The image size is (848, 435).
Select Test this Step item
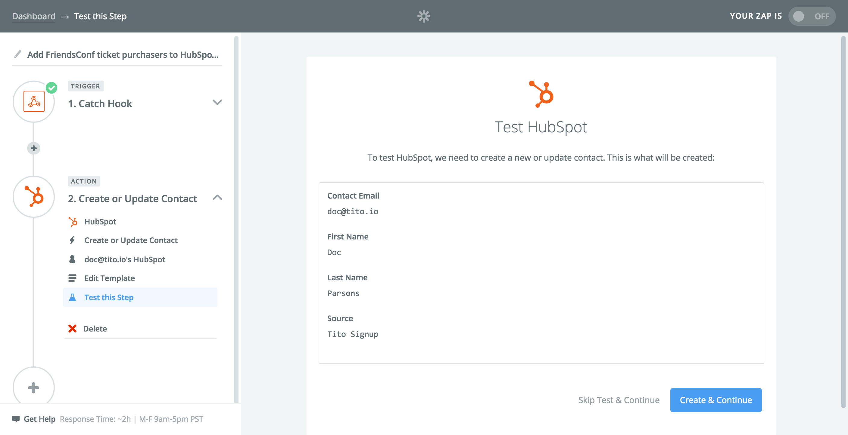coord(140,297)
